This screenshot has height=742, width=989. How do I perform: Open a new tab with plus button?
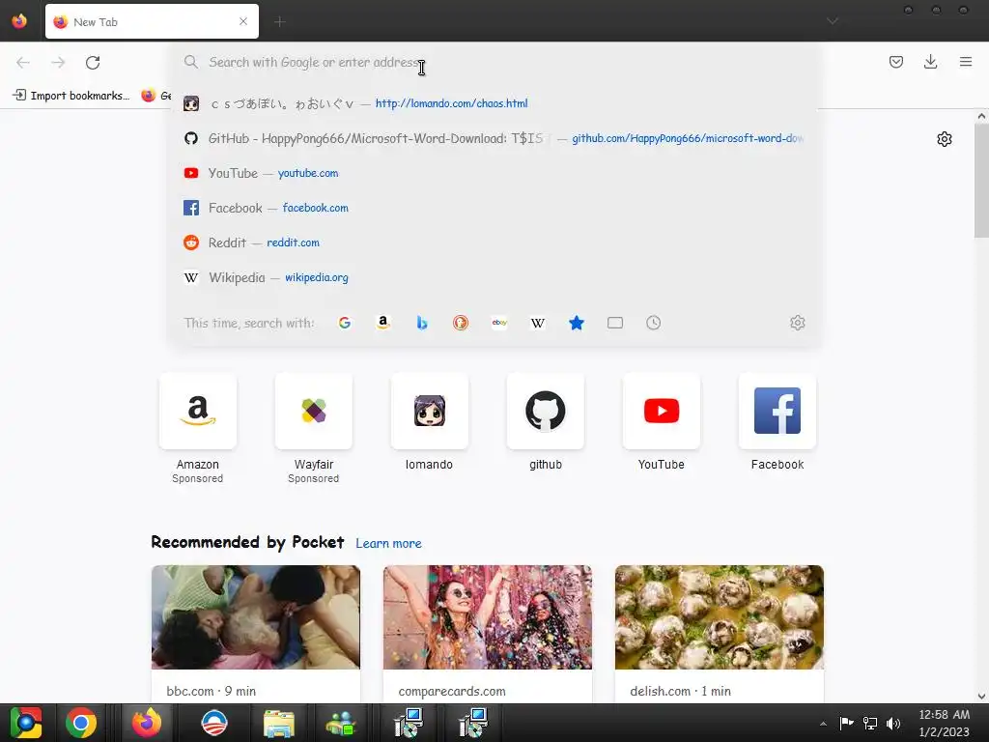click(279, 22)
